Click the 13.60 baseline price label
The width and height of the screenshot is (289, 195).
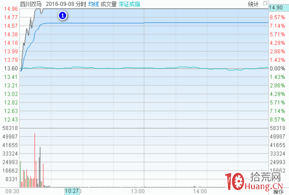[x=11, y=69]
